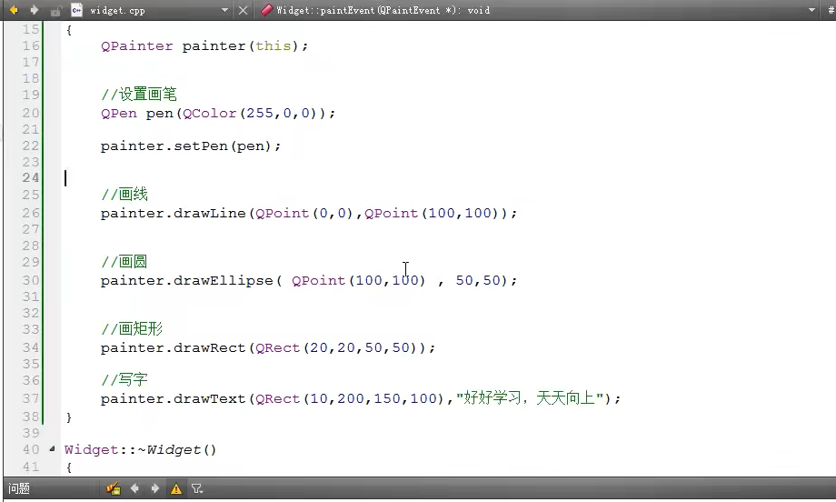Click the comment //画圆
This screenshot has height=502, width=836.
(124, 262)
